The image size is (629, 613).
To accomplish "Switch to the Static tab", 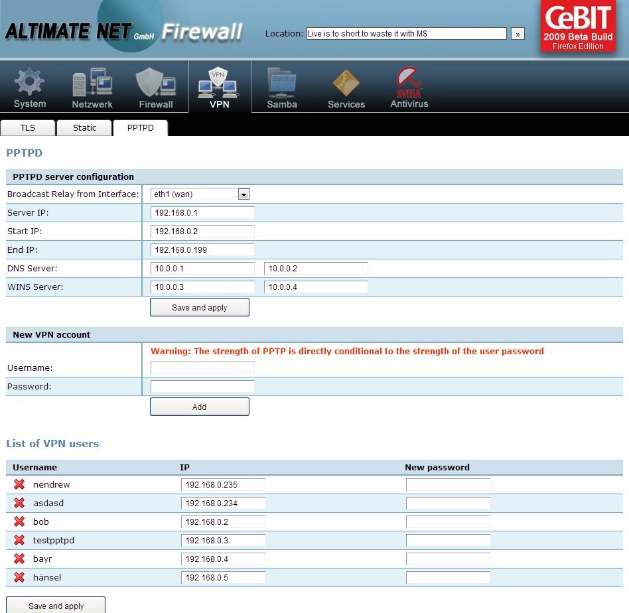I will [x=84, y=128].
